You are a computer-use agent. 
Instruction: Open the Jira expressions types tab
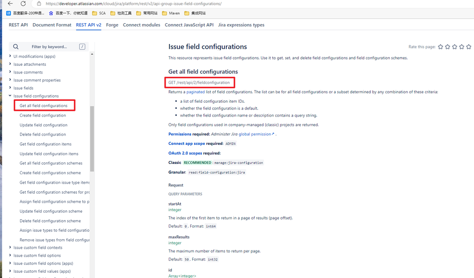pos(241,25)
